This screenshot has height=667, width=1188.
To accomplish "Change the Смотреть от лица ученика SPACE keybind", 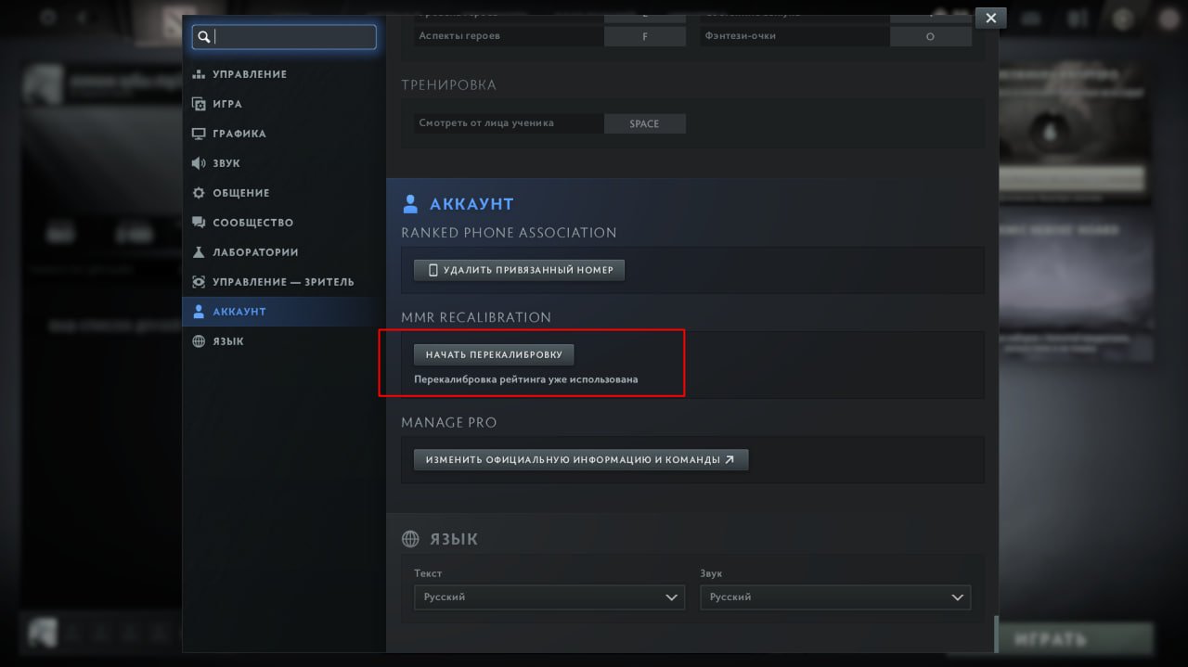I will click(644, 123).
